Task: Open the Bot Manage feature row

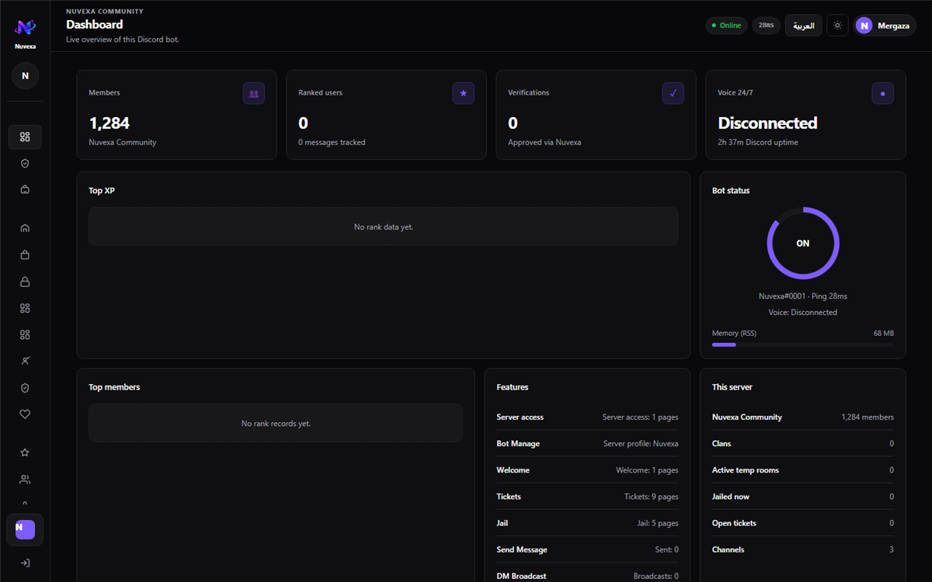Action: pyautogui.click(x=587, y=444)
